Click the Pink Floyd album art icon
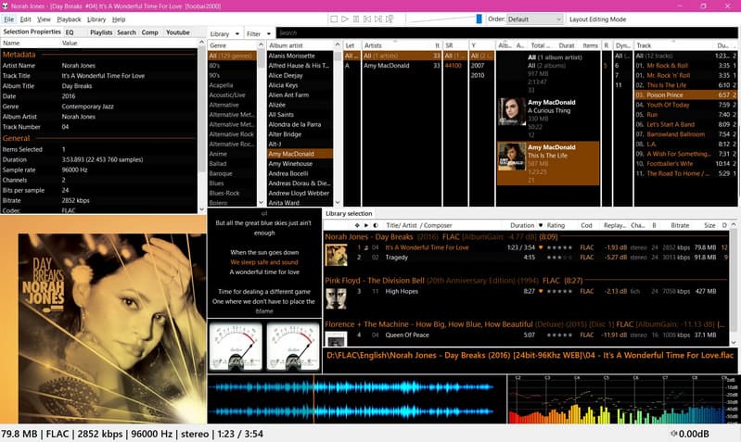Image resolution: width=741 pixels, height=442 pixels. (x=336, y=297)
